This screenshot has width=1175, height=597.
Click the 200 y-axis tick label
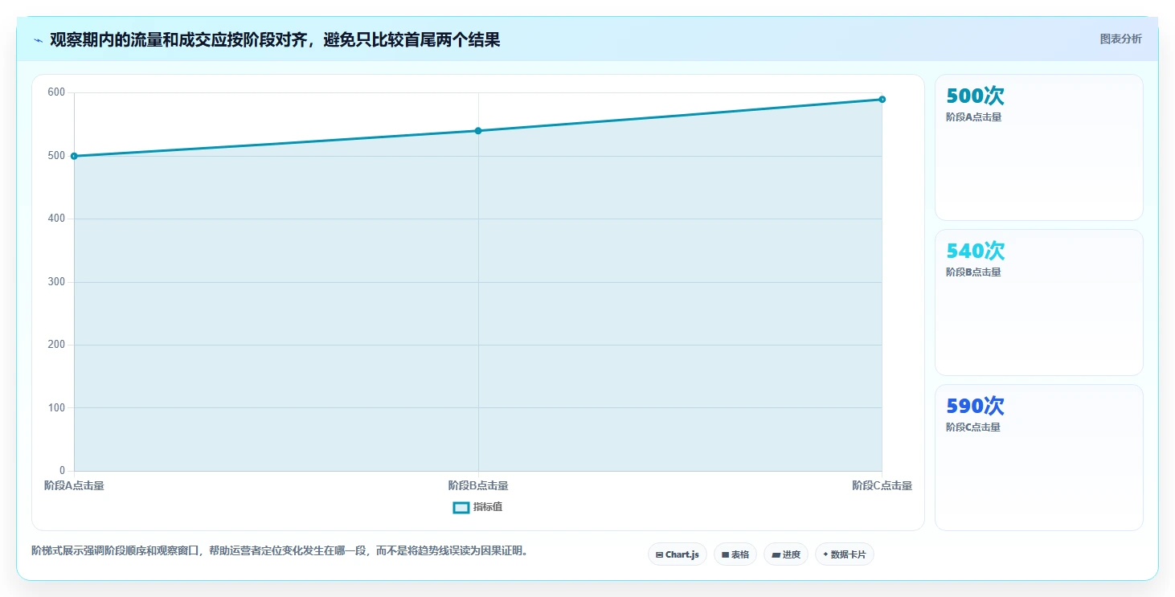[56, 345]
